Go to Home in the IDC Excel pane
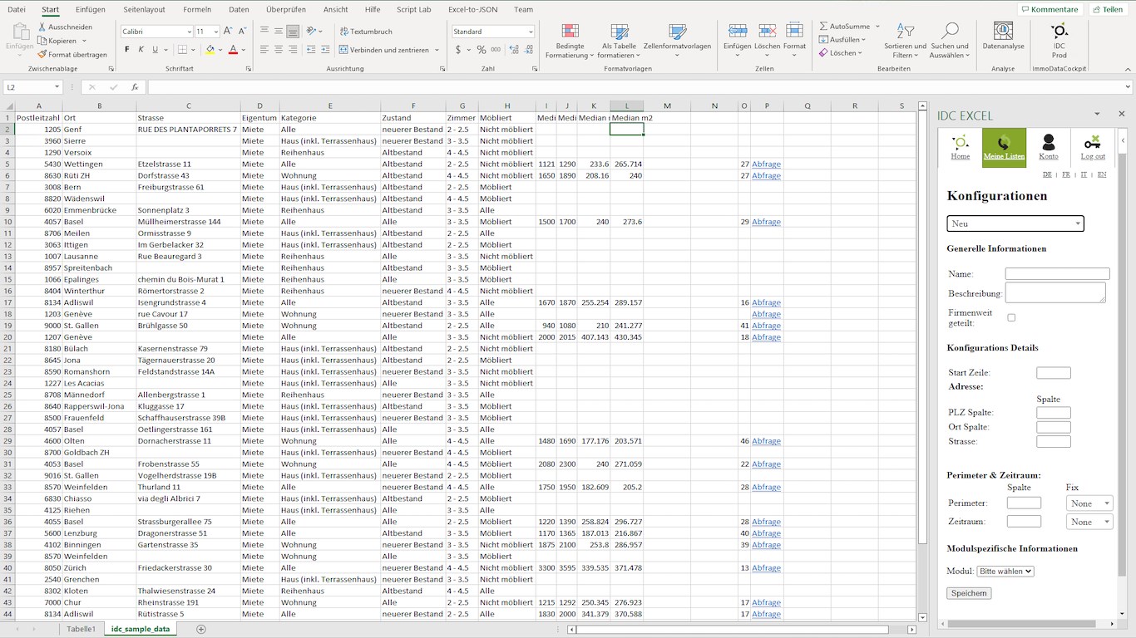Viewport: 1136px width, 638px height. (961, 148)
